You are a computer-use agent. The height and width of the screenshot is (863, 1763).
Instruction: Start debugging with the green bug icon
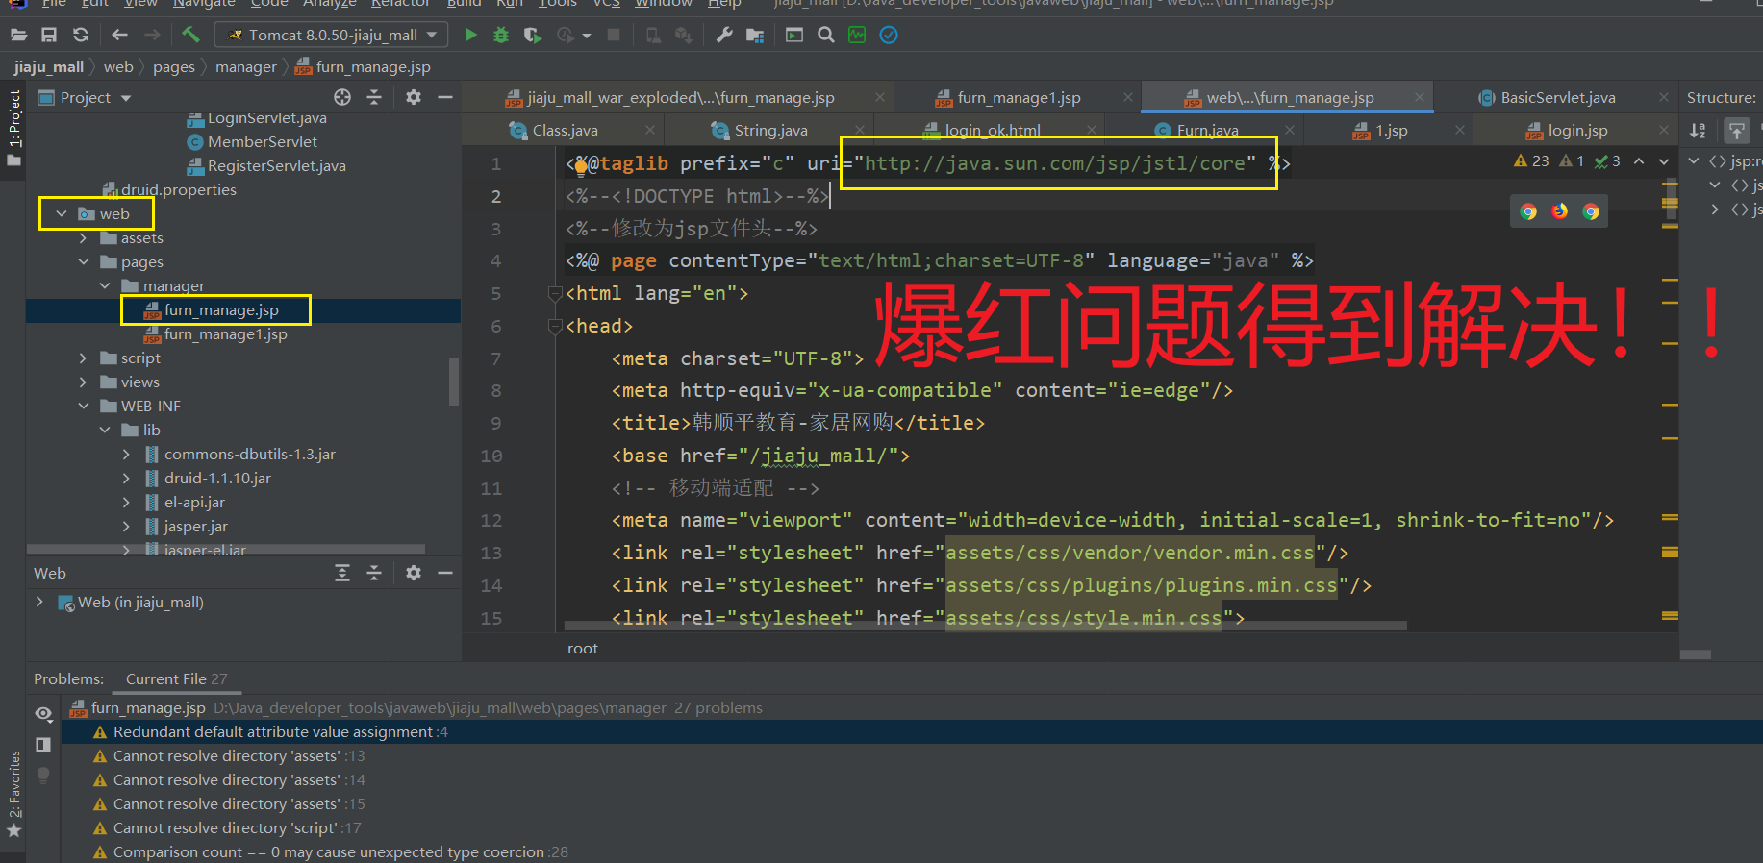[501, 36]
